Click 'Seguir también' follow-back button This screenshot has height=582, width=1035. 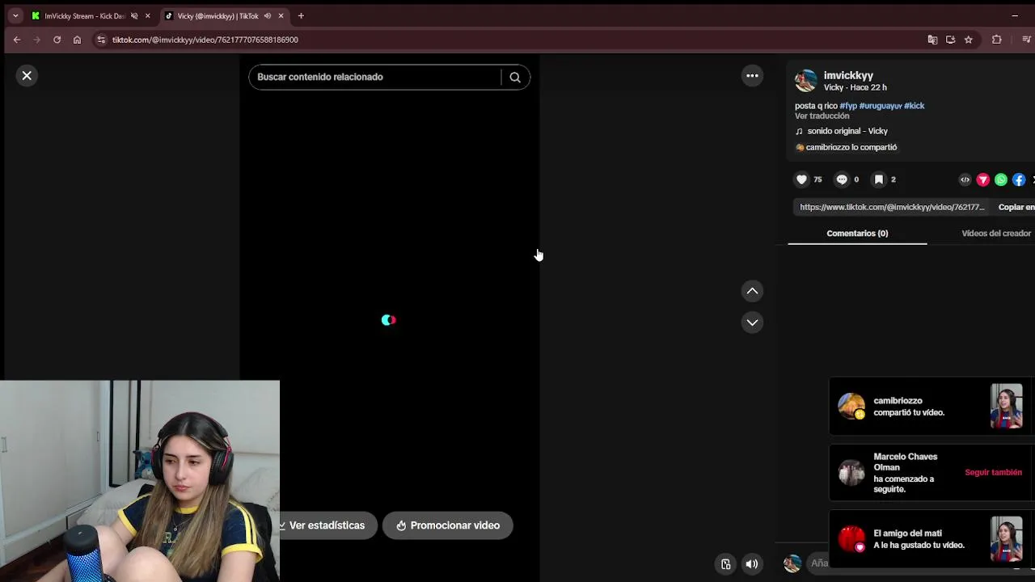tap(993, 472)
